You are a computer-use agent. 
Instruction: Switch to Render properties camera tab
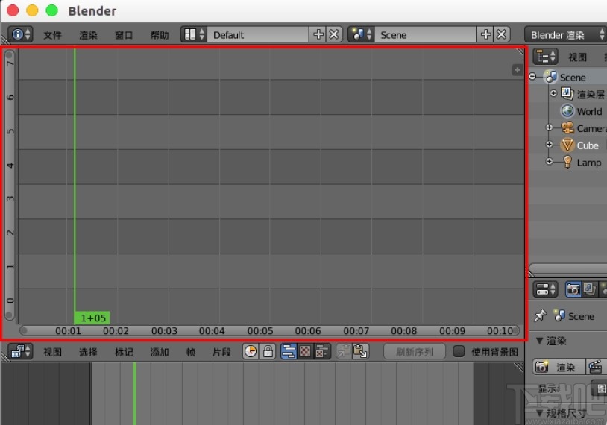[x=573, y=289]
